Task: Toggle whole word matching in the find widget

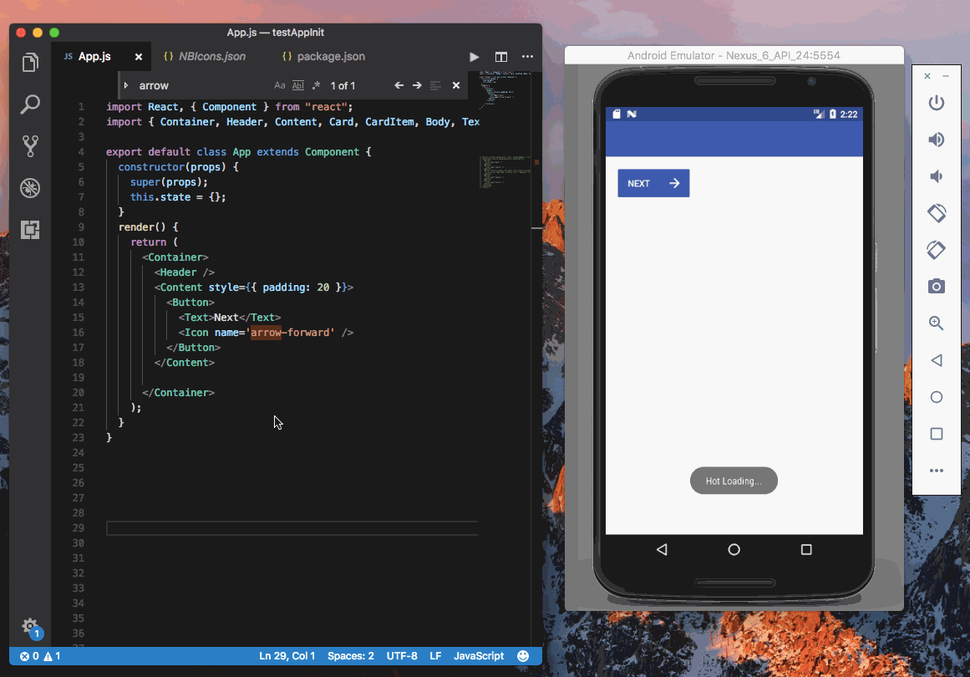Action: tap(297, 84)
